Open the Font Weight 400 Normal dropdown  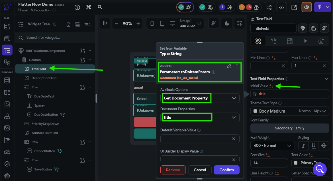coord(273,146)
